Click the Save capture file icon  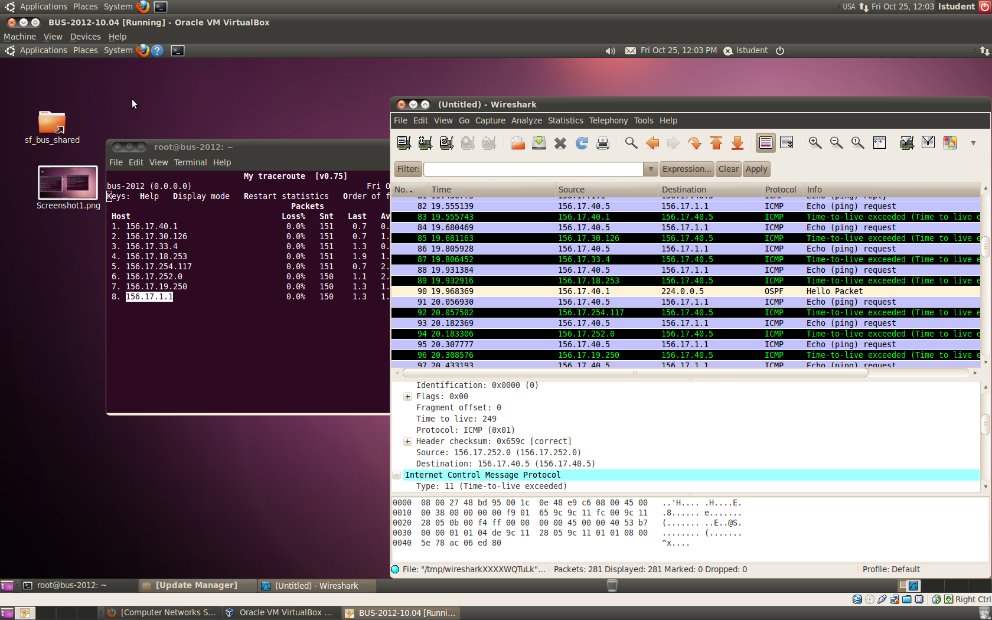coord(539,143)
